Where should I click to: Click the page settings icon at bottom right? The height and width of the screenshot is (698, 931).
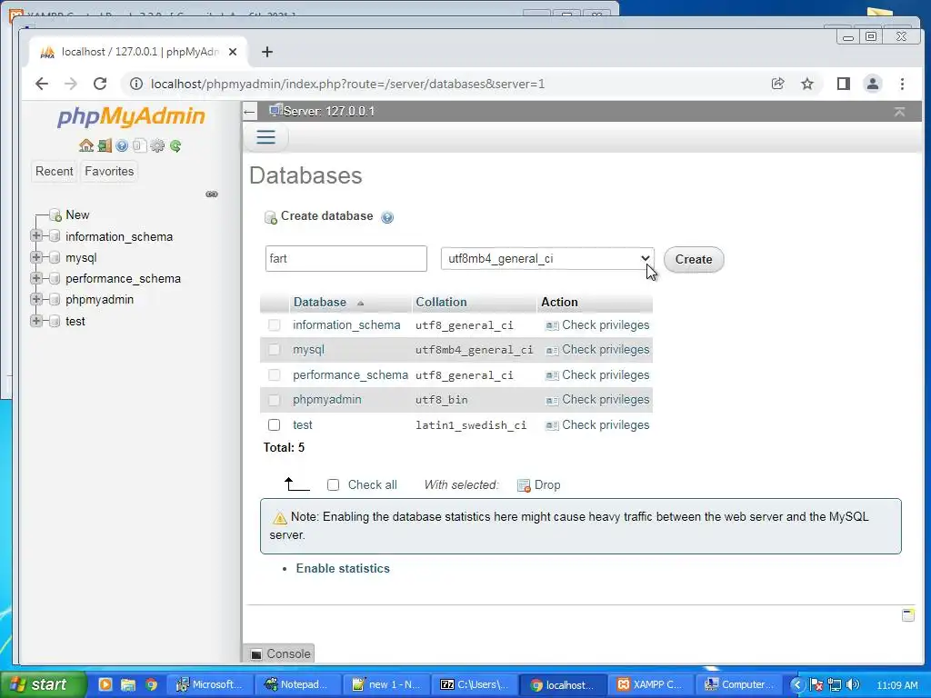pyautogui.click(x=908, y=615)
